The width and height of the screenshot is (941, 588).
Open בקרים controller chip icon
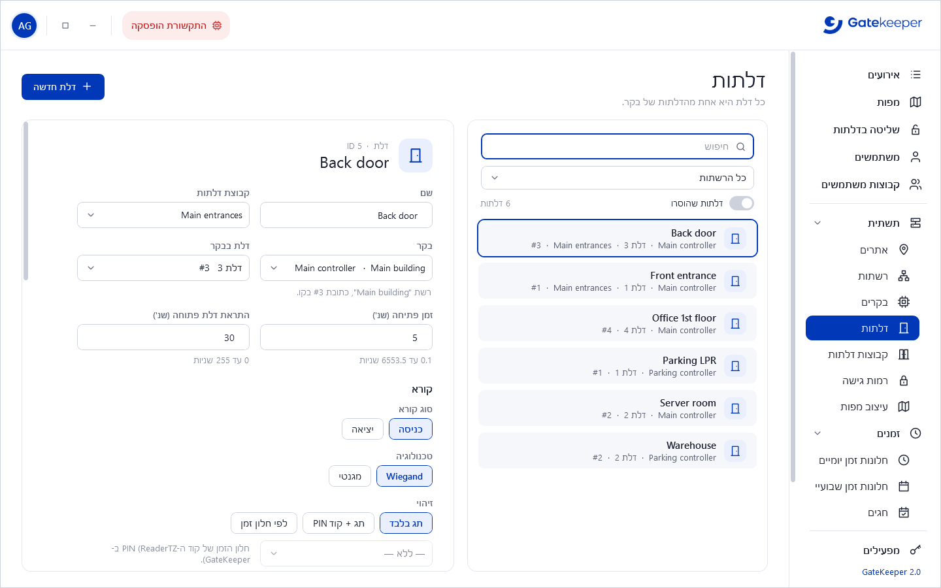pyautogui.click(x=904, y=302)
